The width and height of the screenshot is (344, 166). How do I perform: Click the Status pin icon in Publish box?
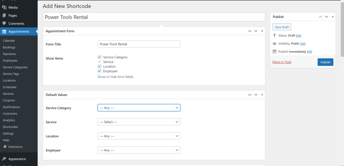(274, 36)
